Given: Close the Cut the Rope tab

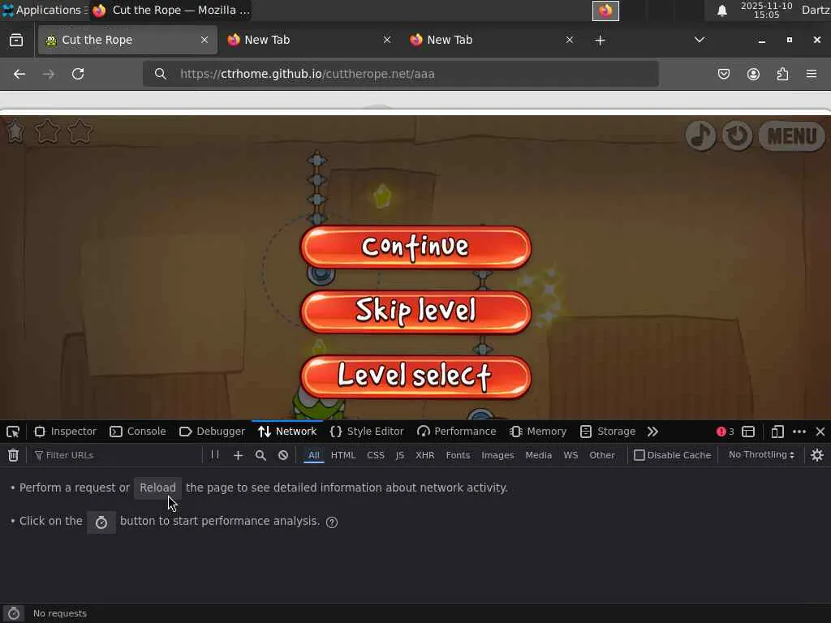Looking at the screenshot, I should (204, 40).
